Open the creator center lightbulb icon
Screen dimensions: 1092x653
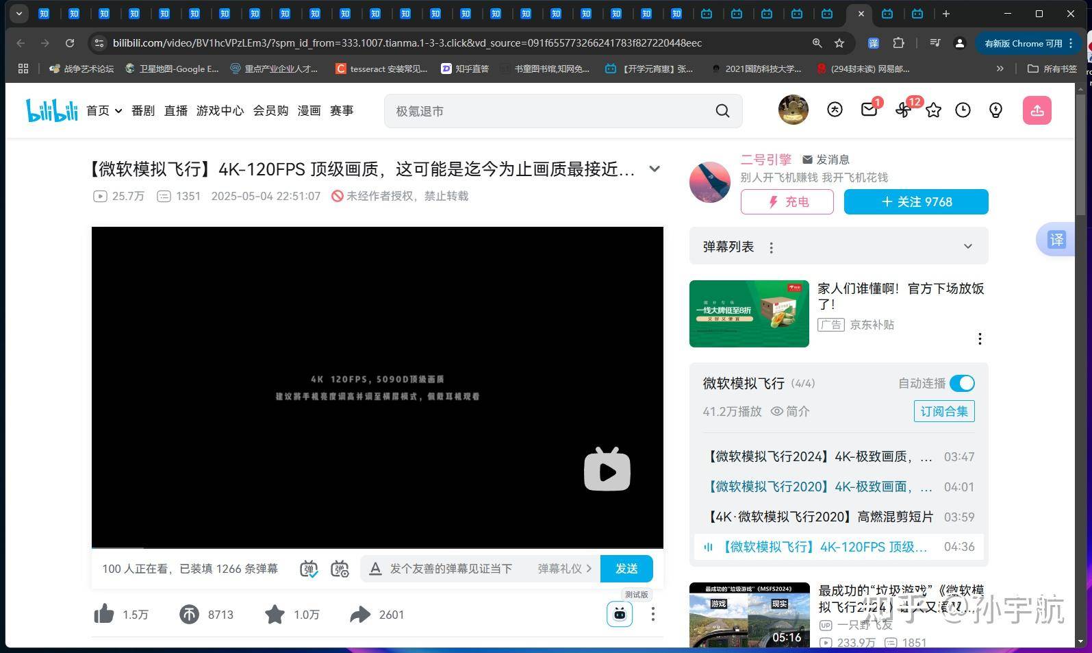click(996, 110)
